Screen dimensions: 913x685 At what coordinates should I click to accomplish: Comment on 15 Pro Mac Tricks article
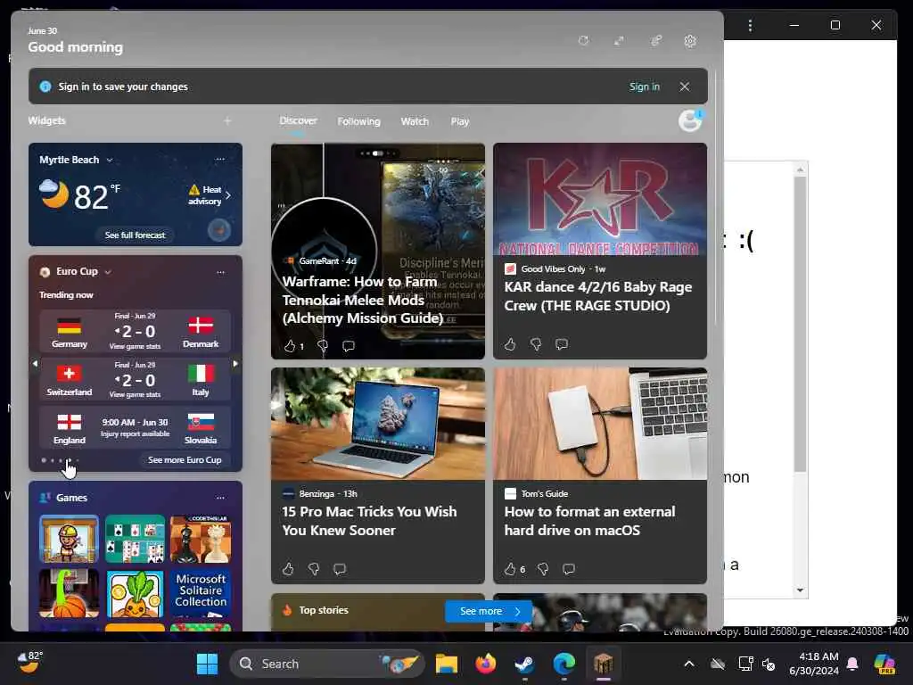(x=340, y=568)
